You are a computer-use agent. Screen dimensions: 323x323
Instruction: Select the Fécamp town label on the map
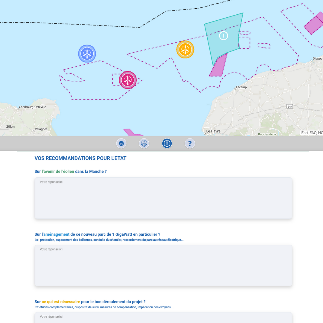click(241, 87)
